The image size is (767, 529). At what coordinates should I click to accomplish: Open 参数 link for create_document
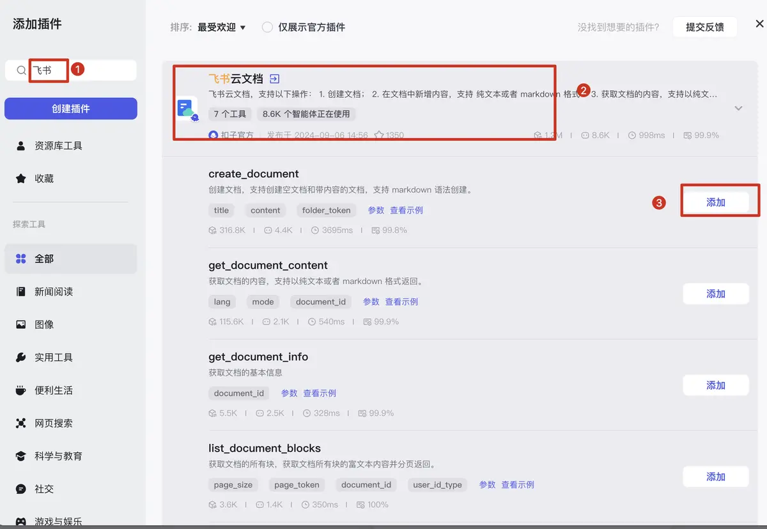[x=376, y=210]
